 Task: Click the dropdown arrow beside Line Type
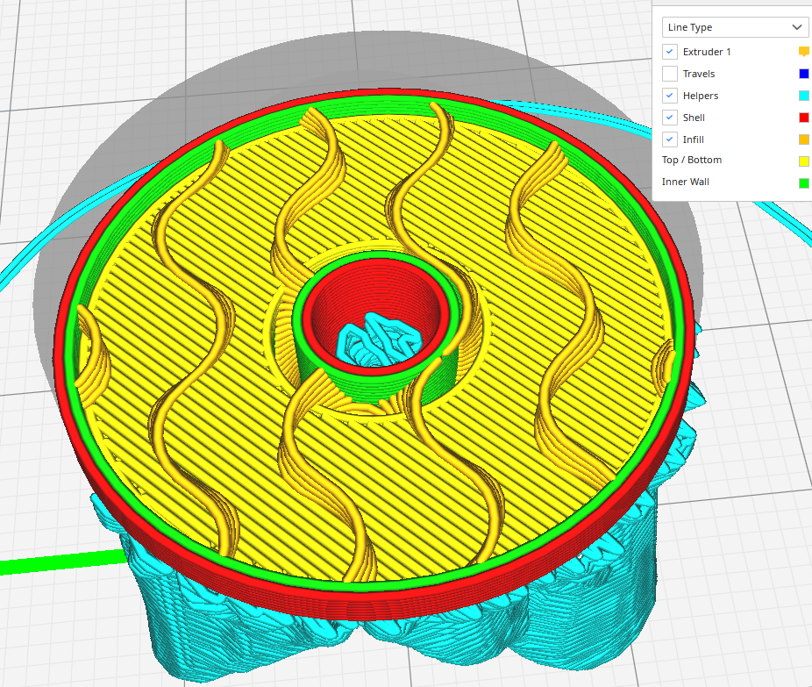click(x=797, y=27)
